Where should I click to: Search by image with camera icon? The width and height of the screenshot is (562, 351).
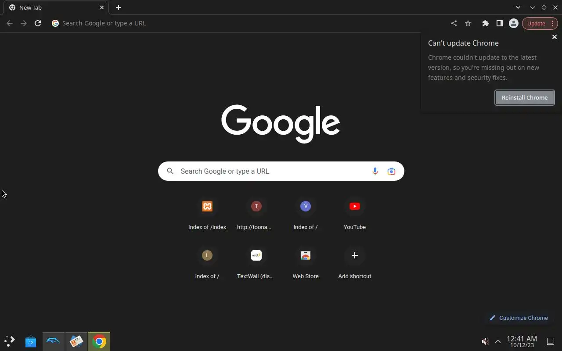coord(391,171)
